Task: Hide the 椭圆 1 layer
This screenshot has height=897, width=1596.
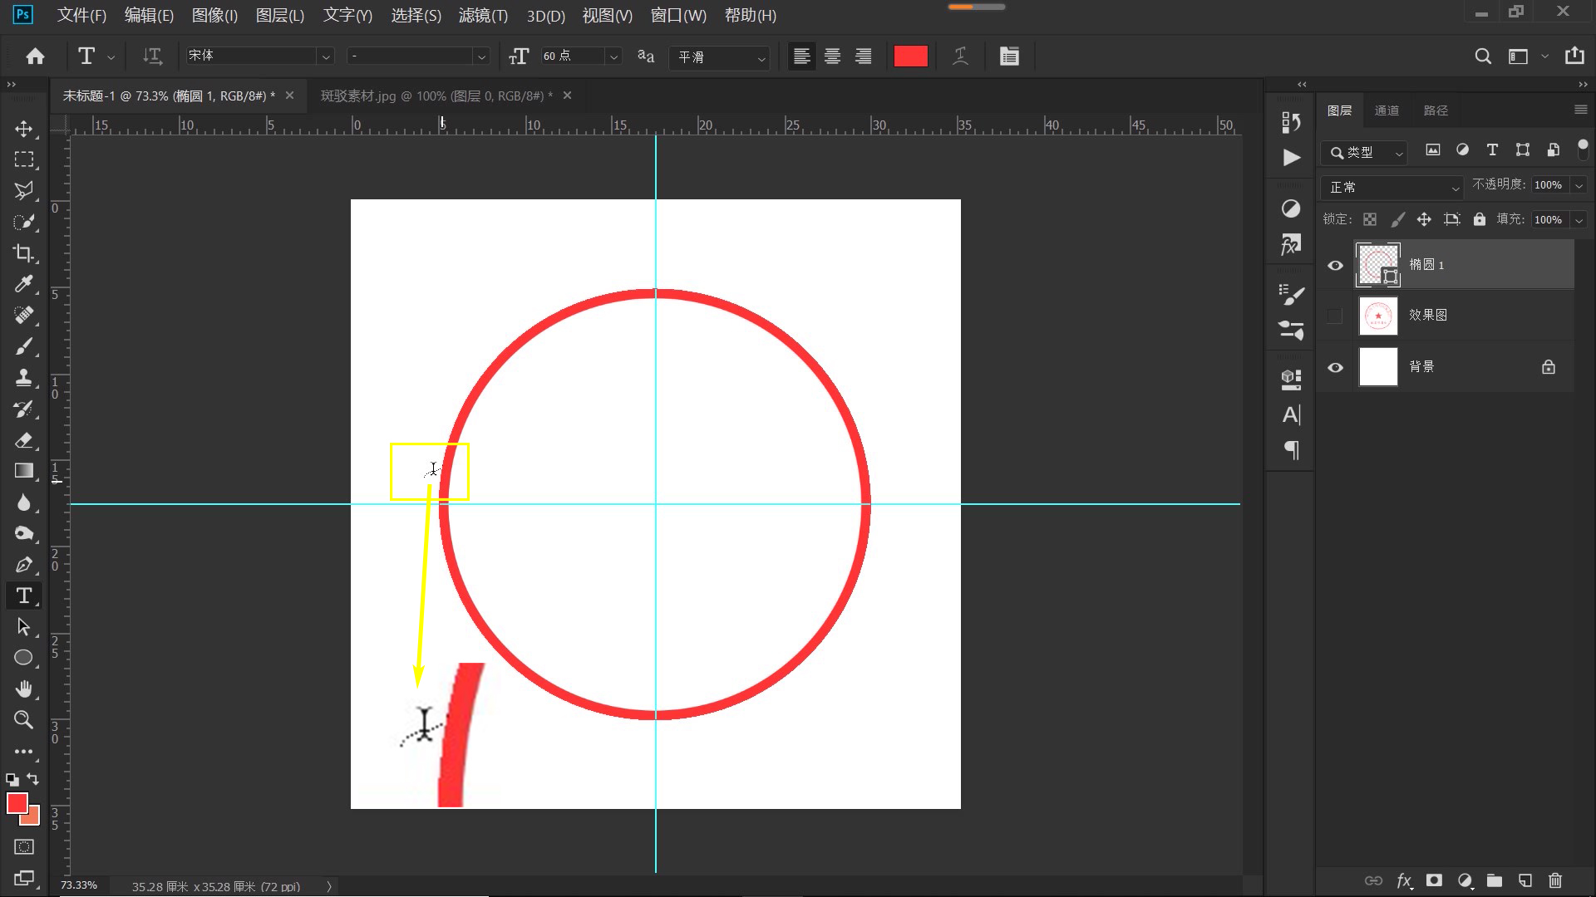Action: (x=1335, y=264)
